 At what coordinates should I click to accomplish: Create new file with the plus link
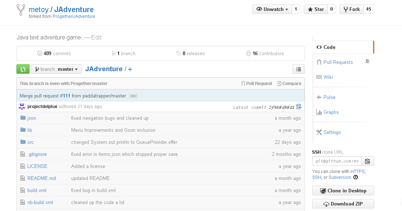tap(130, 69)
